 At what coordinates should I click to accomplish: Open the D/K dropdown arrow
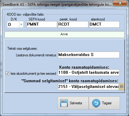tap(21, 24)
